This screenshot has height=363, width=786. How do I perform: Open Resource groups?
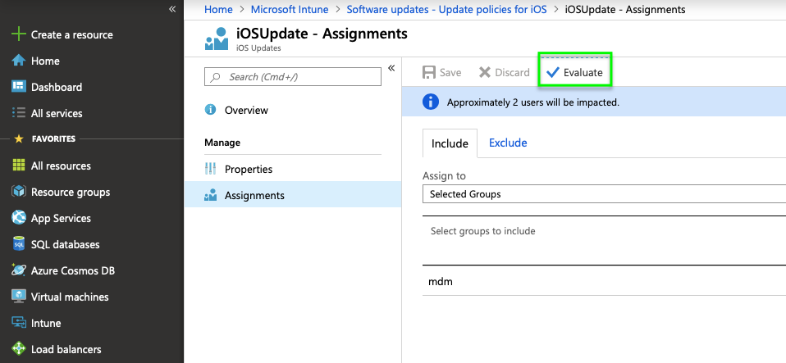point(71,193)
